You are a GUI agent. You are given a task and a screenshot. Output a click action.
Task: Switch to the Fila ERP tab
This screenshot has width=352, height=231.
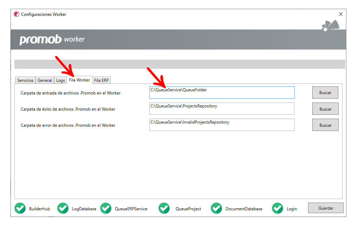point(102,80)
